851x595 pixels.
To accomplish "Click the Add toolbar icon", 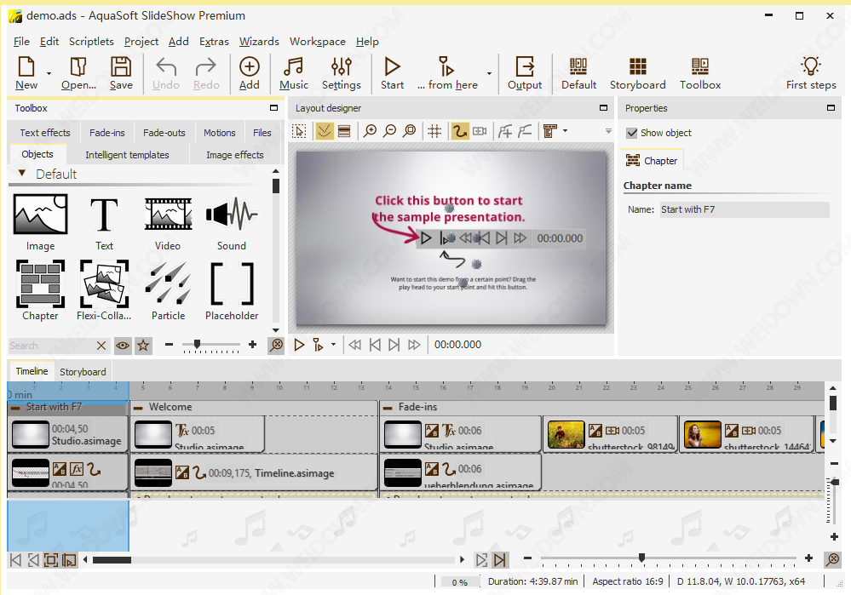I will click(x=249, y=73).
